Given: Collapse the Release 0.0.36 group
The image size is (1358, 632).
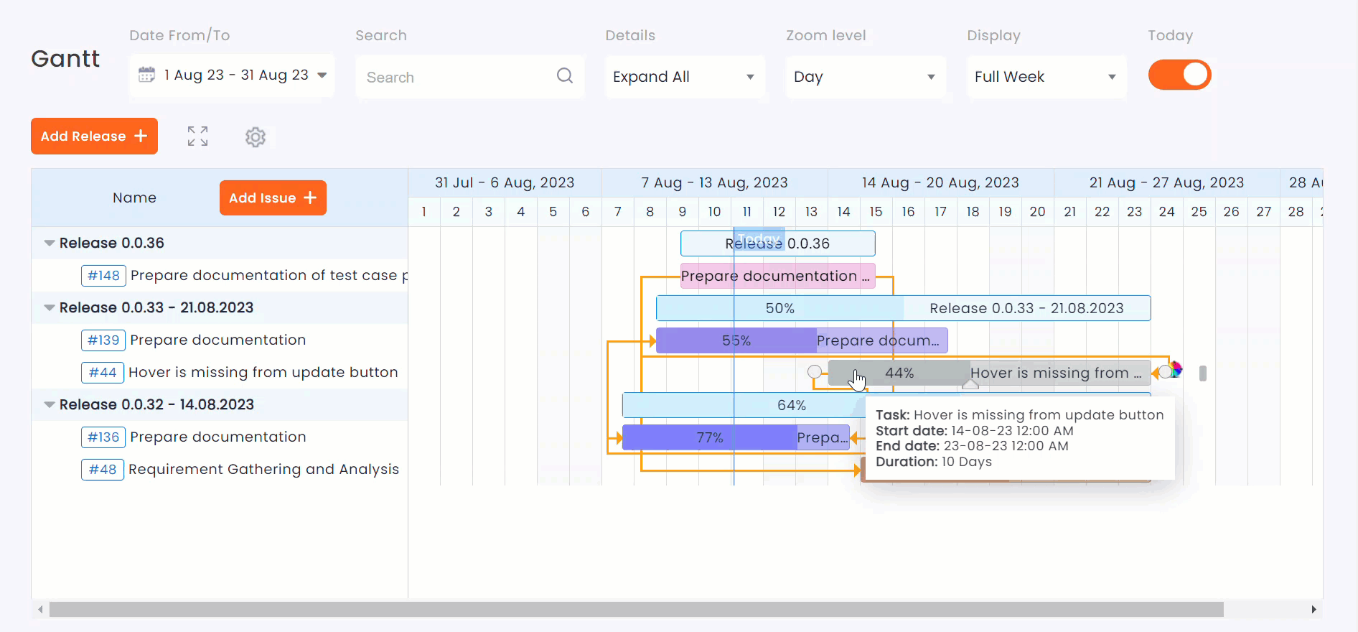Looking at the screenshot, I should coord(50,243).
